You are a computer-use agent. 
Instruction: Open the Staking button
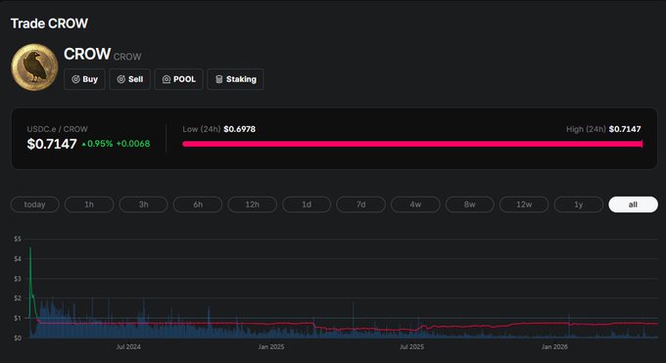tap(235, 79)
